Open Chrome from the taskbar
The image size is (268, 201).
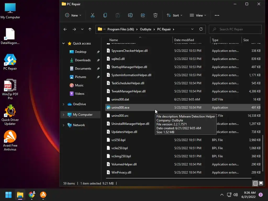click(32, 195)
